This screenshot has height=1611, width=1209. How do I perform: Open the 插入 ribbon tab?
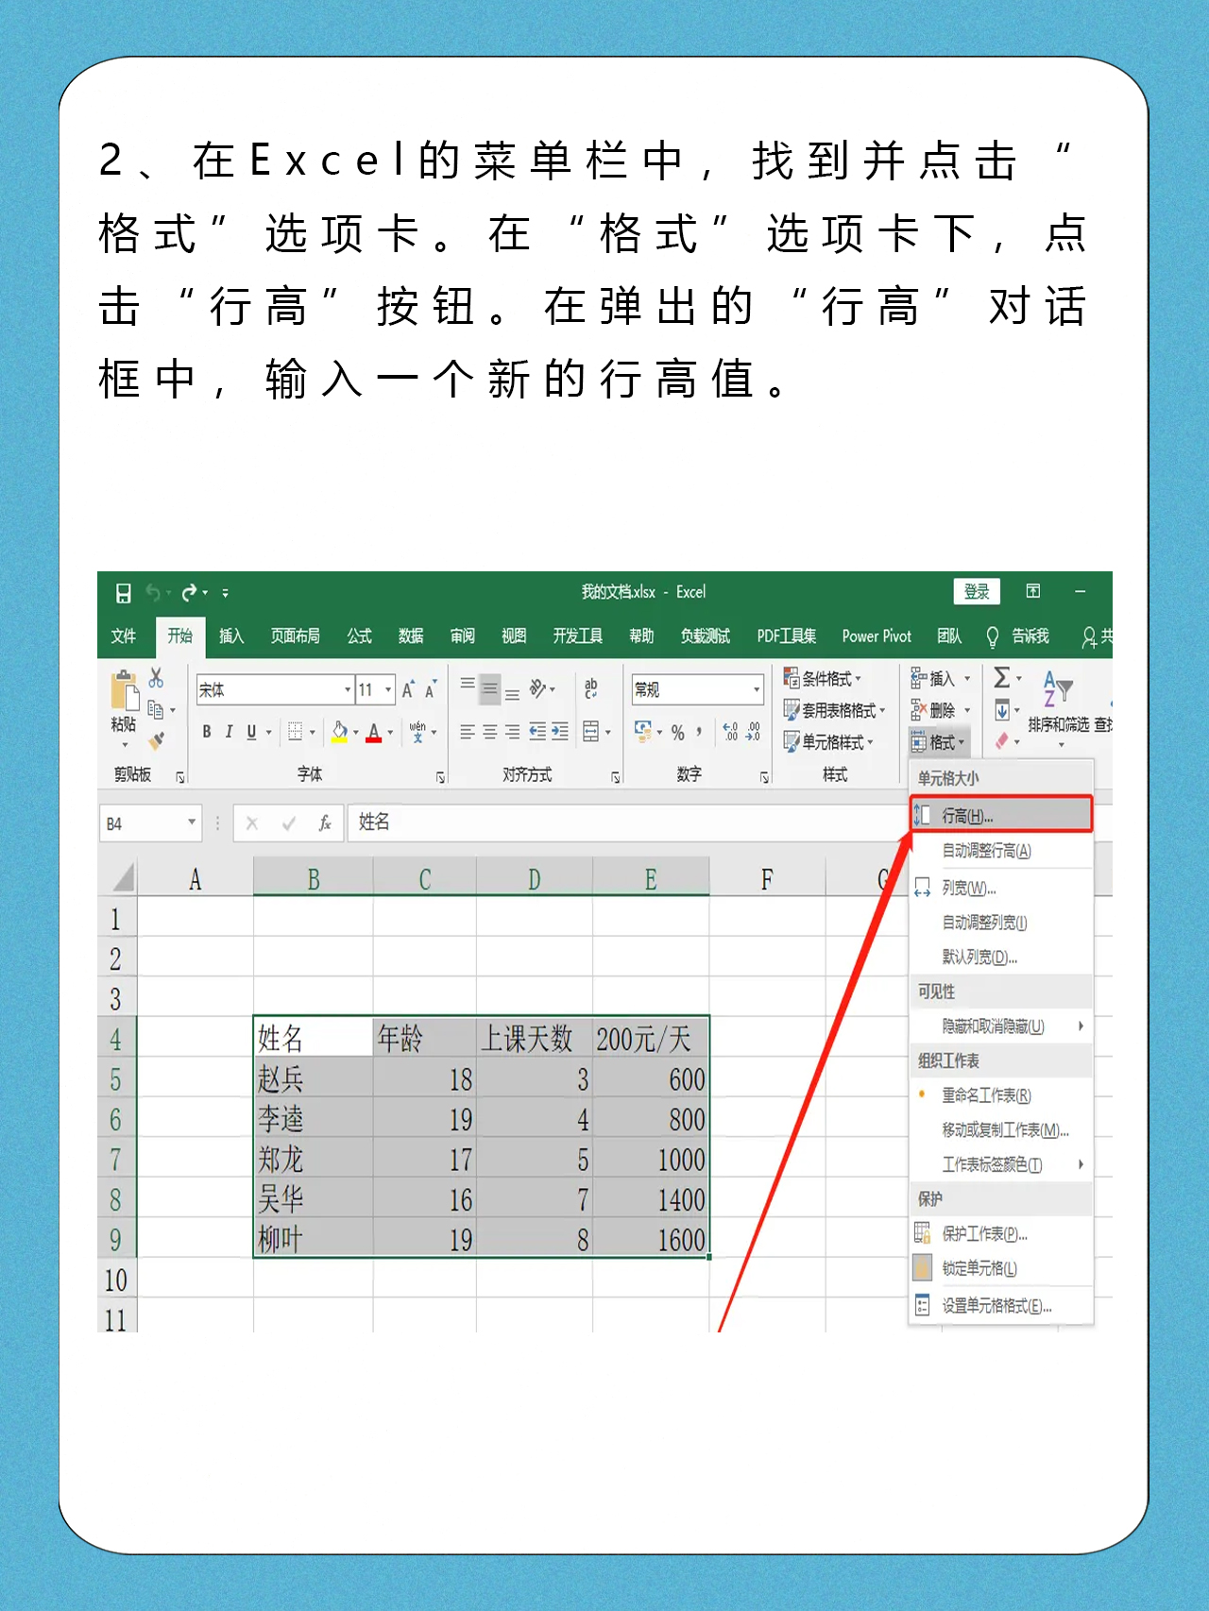click(231, 636)
